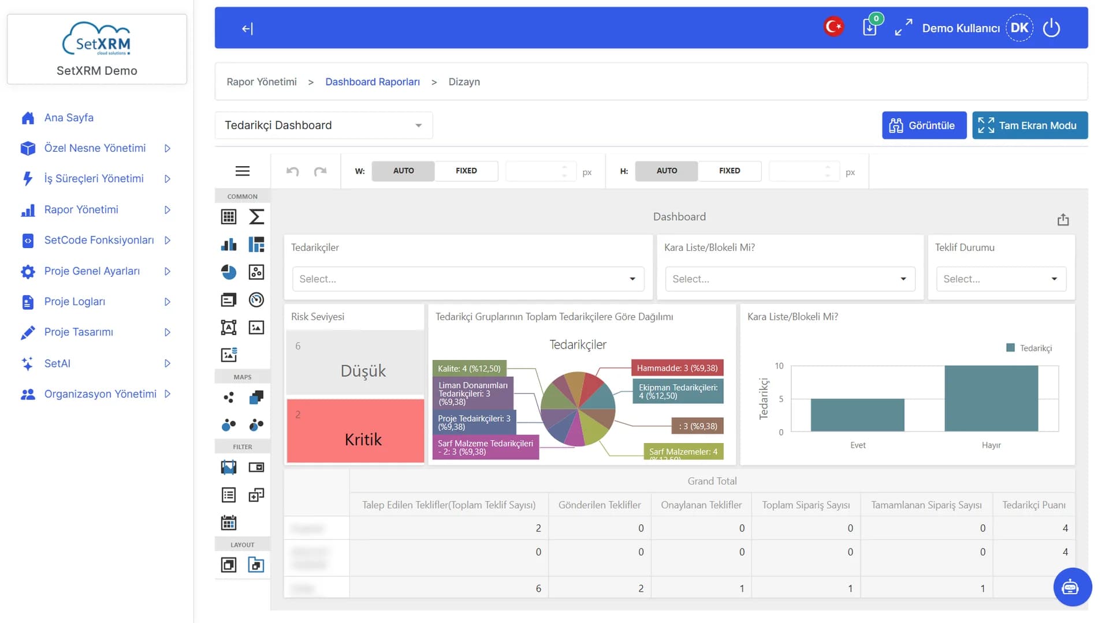Open the Tedarikçi Dashboard dropdown
The height and width of the screenshot is (623, 1109).
(x=323, y=125)
